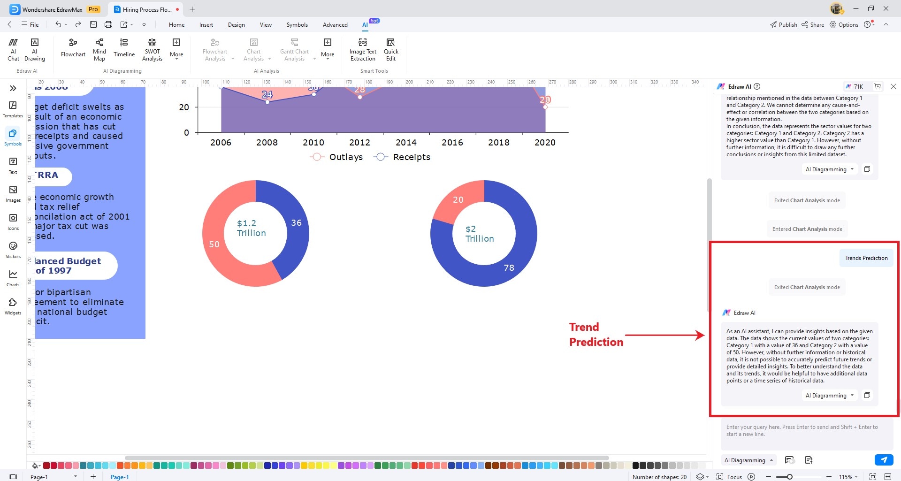Select the Page-1 tab at bottom
Image resolution: width=901 pixels, height=481 pixels.
point(120,477)
